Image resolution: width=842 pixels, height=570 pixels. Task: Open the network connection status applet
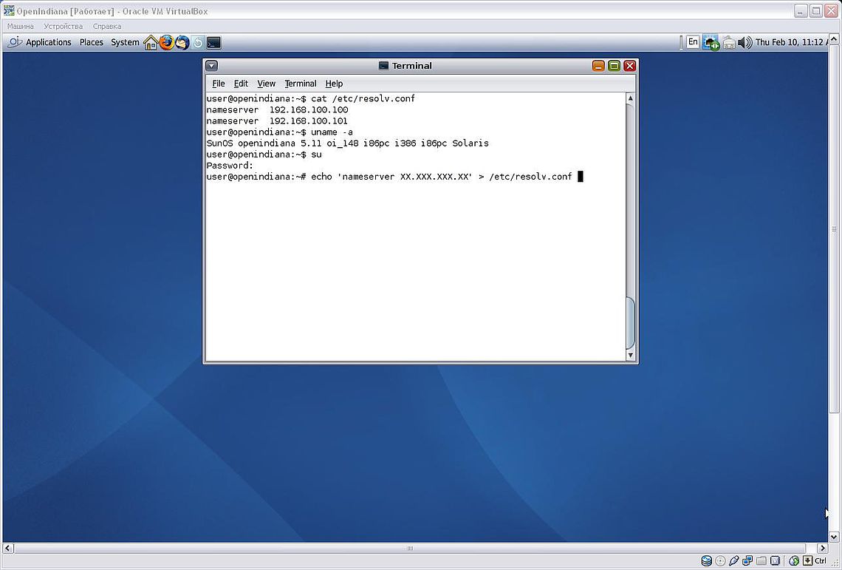(711, 42)
